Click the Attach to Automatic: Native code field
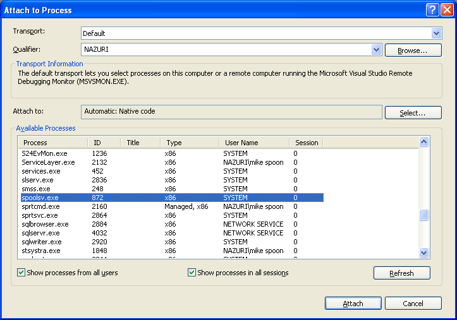Screen dimensions: 457x320 pyautogui.click(x=231, y=112)
